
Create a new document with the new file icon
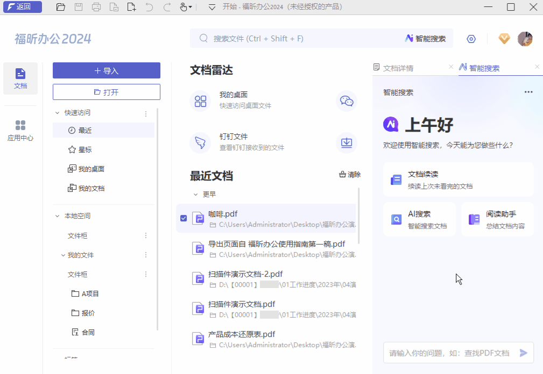click(x=132, y=7)
